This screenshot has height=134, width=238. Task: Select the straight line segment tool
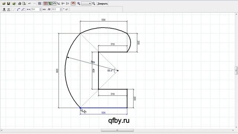pyautogui.click(x=14, y=9)
